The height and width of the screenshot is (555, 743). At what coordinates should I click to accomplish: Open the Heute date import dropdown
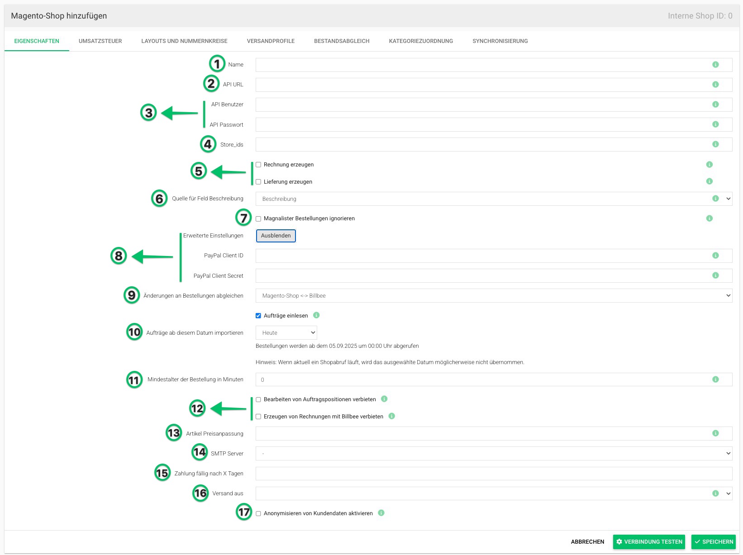pyautogui.click(x=286, y=333)
